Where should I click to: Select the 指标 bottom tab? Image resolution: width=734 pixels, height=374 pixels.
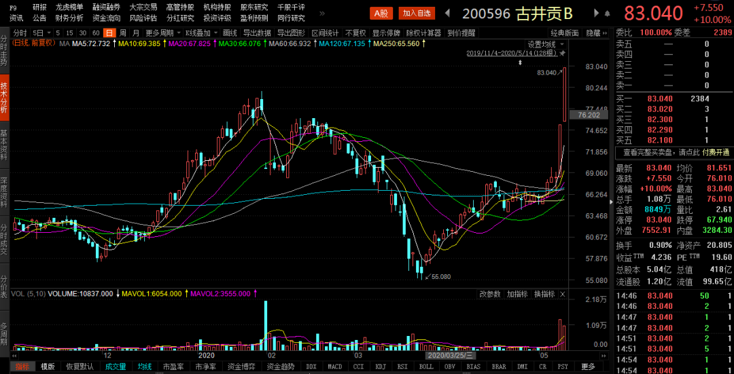(x=22, y=367)
